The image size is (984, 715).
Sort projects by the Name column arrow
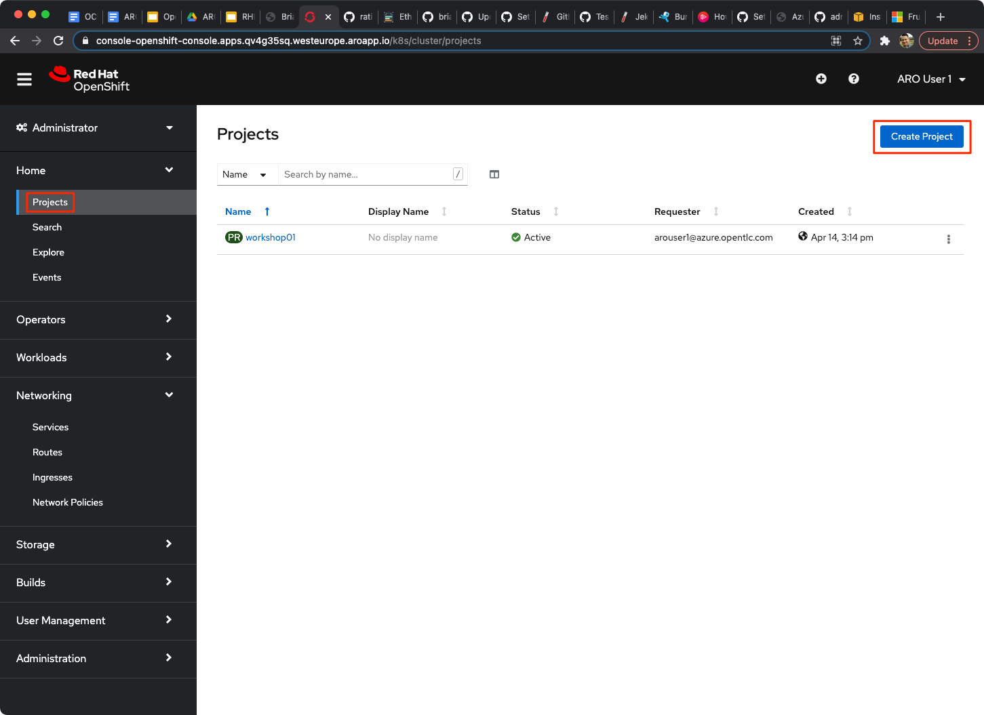coord(266,211)
